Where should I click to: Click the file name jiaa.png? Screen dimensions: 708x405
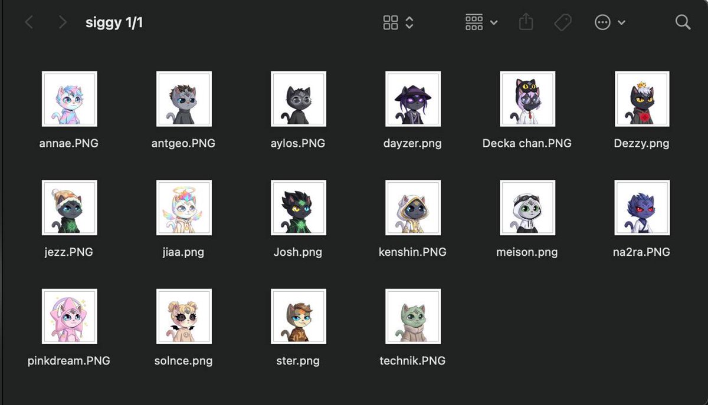183,252
